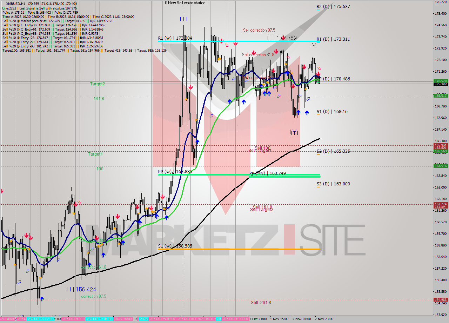Click the green 'correction 61.8' label
449x323 pixels.
coord(94,267)
